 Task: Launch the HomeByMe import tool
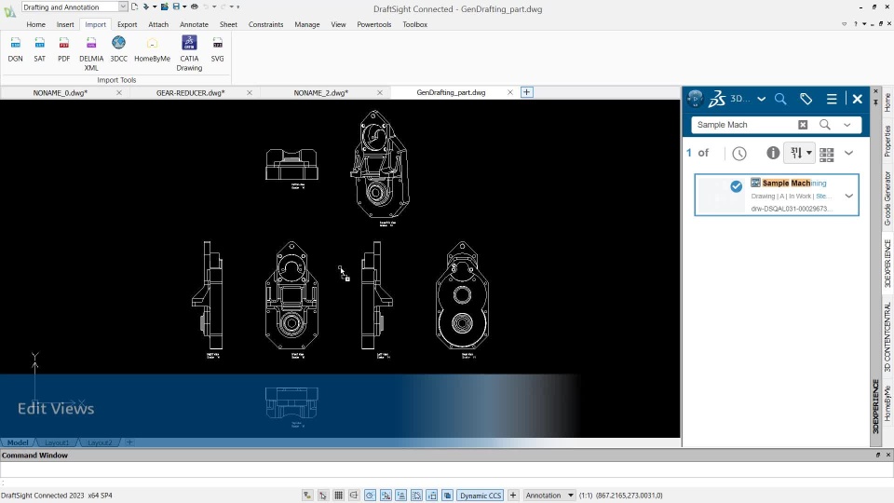pyautogui.click(x=152, y=49)
